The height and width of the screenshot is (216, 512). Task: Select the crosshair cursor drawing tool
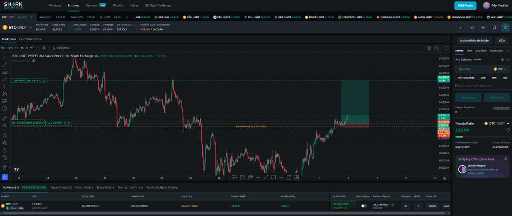[4, 57]
